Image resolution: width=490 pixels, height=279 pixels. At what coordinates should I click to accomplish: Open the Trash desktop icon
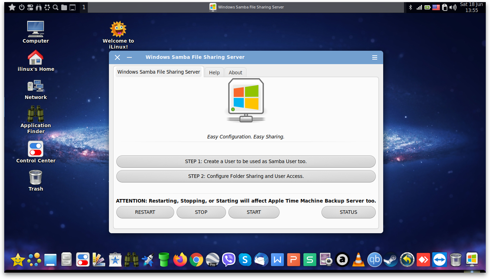(x=36, y=181)
